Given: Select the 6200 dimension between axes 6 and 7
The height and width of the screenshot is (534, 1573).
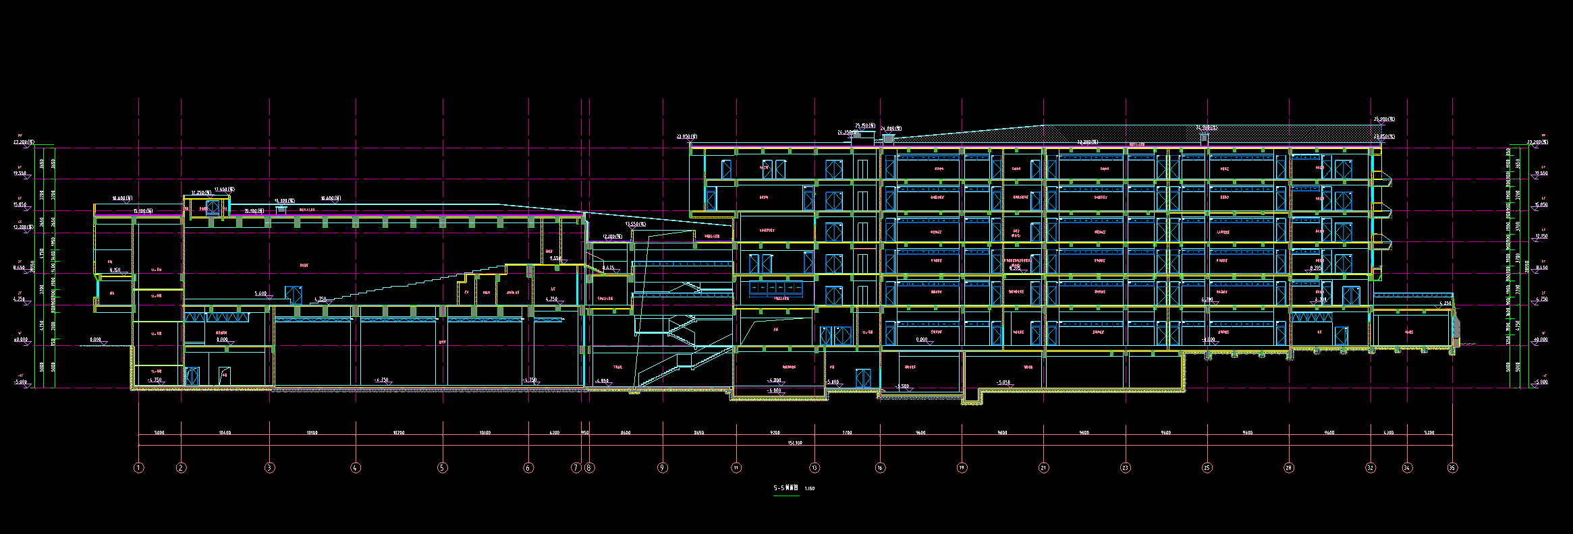Looking at the screenshot, I should pyautogui.click(x=554, y=433).
